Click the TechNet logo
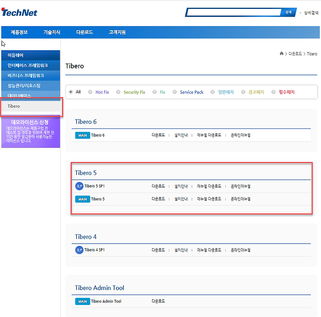 coord(19,12)
